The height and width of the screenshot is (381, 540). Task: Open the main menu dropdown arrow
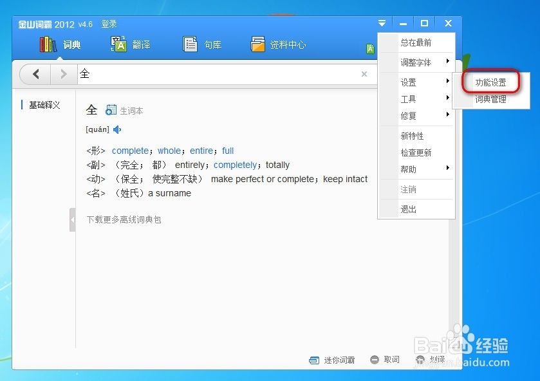pos(382,23)
